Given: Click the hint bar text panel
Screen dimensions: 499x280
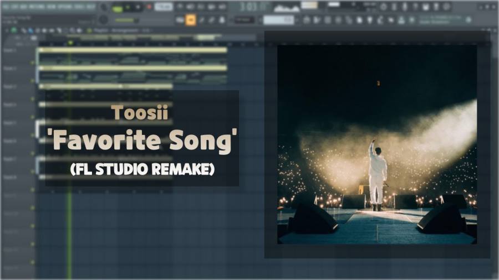Looking at the screenshot, I should click(x=48, y=20).
